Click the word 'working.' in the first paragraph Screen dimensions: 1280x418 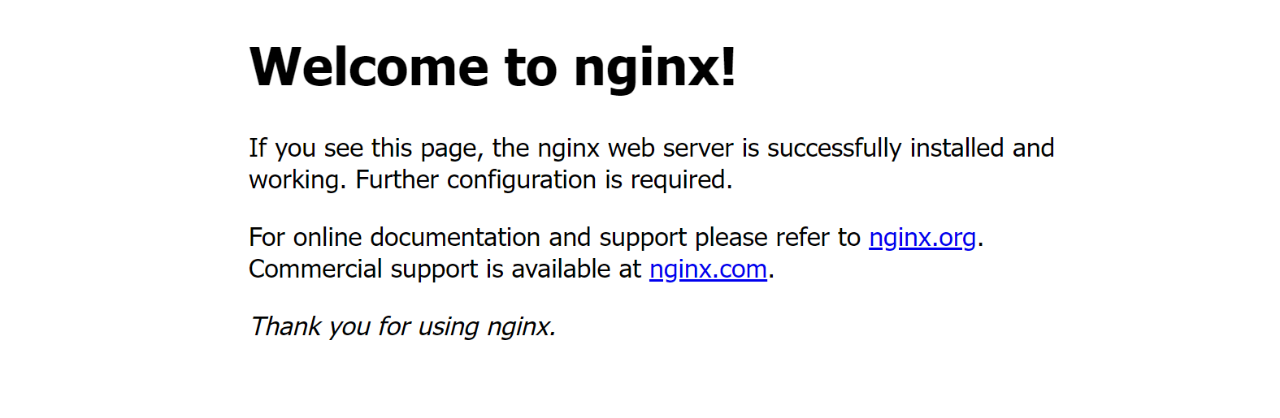click(297, 180)
